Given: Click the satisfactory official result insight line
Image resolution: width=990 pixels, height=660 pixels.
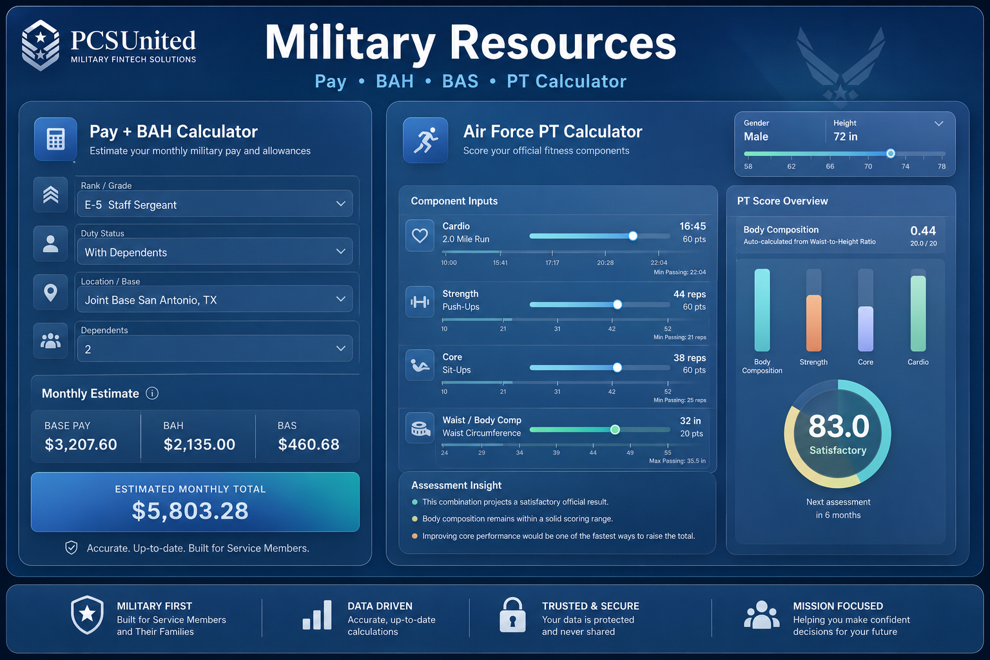Looking at the screenshot, I should click(x=515, y=502).
